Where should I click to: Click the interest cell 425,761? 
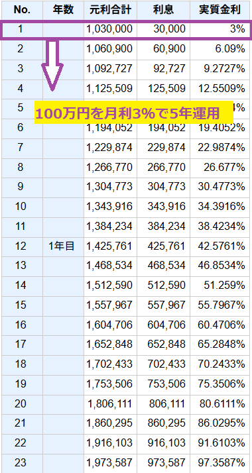tap(163, 246)
